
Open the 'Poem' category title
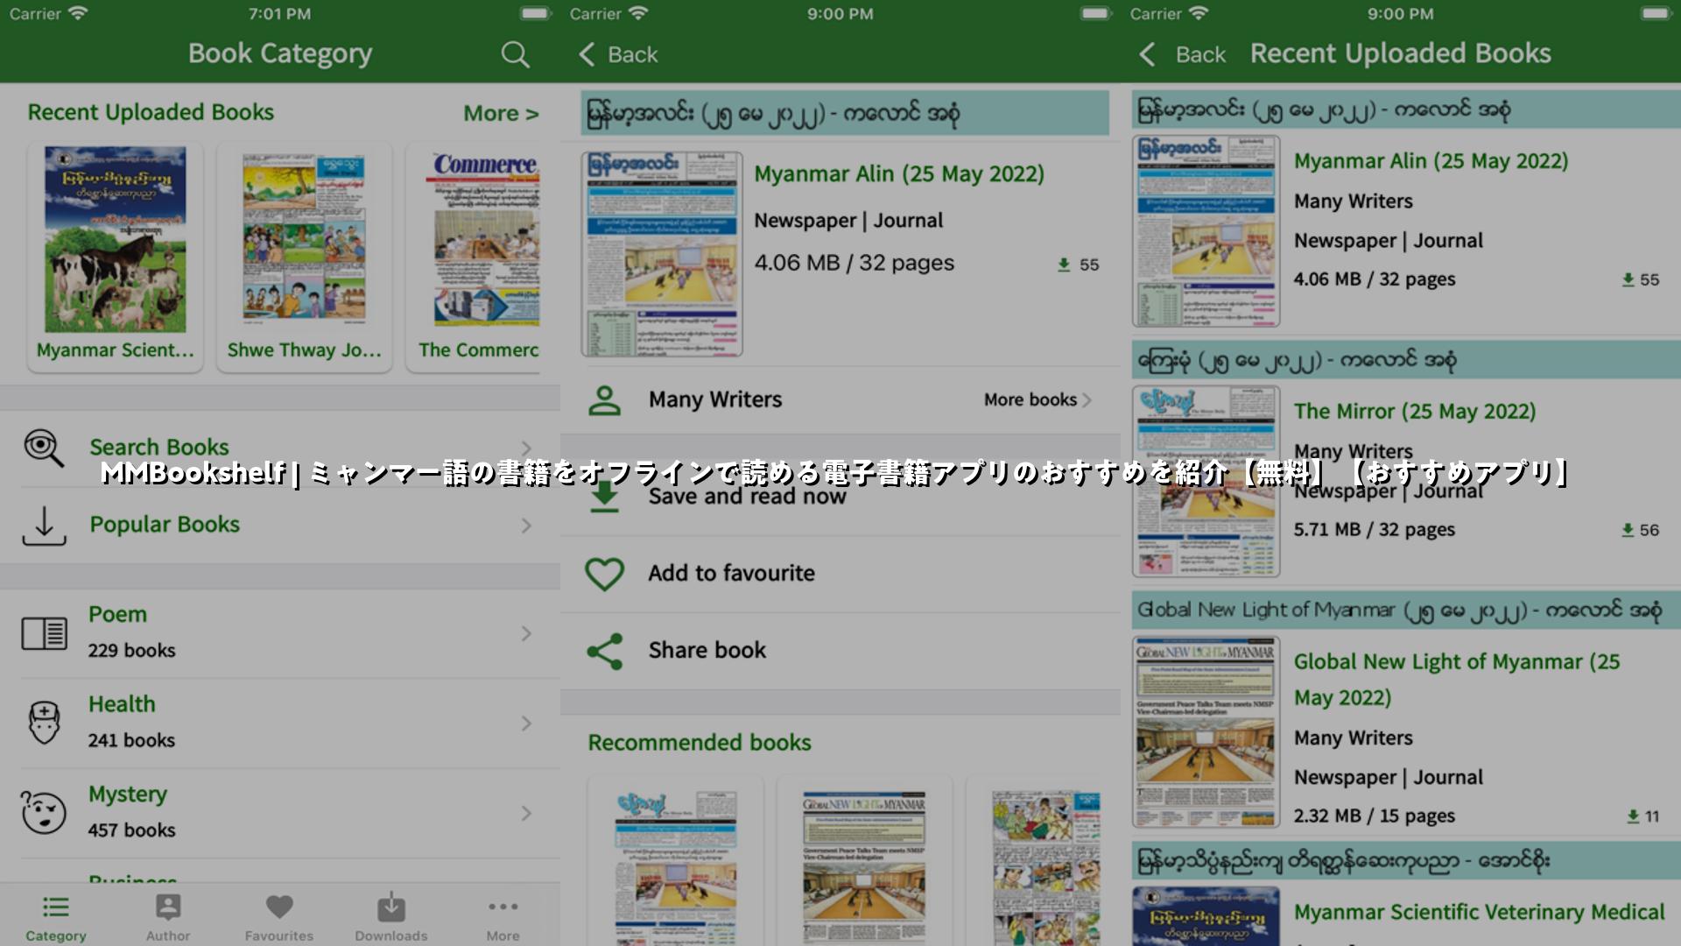[x=117, y=615]
